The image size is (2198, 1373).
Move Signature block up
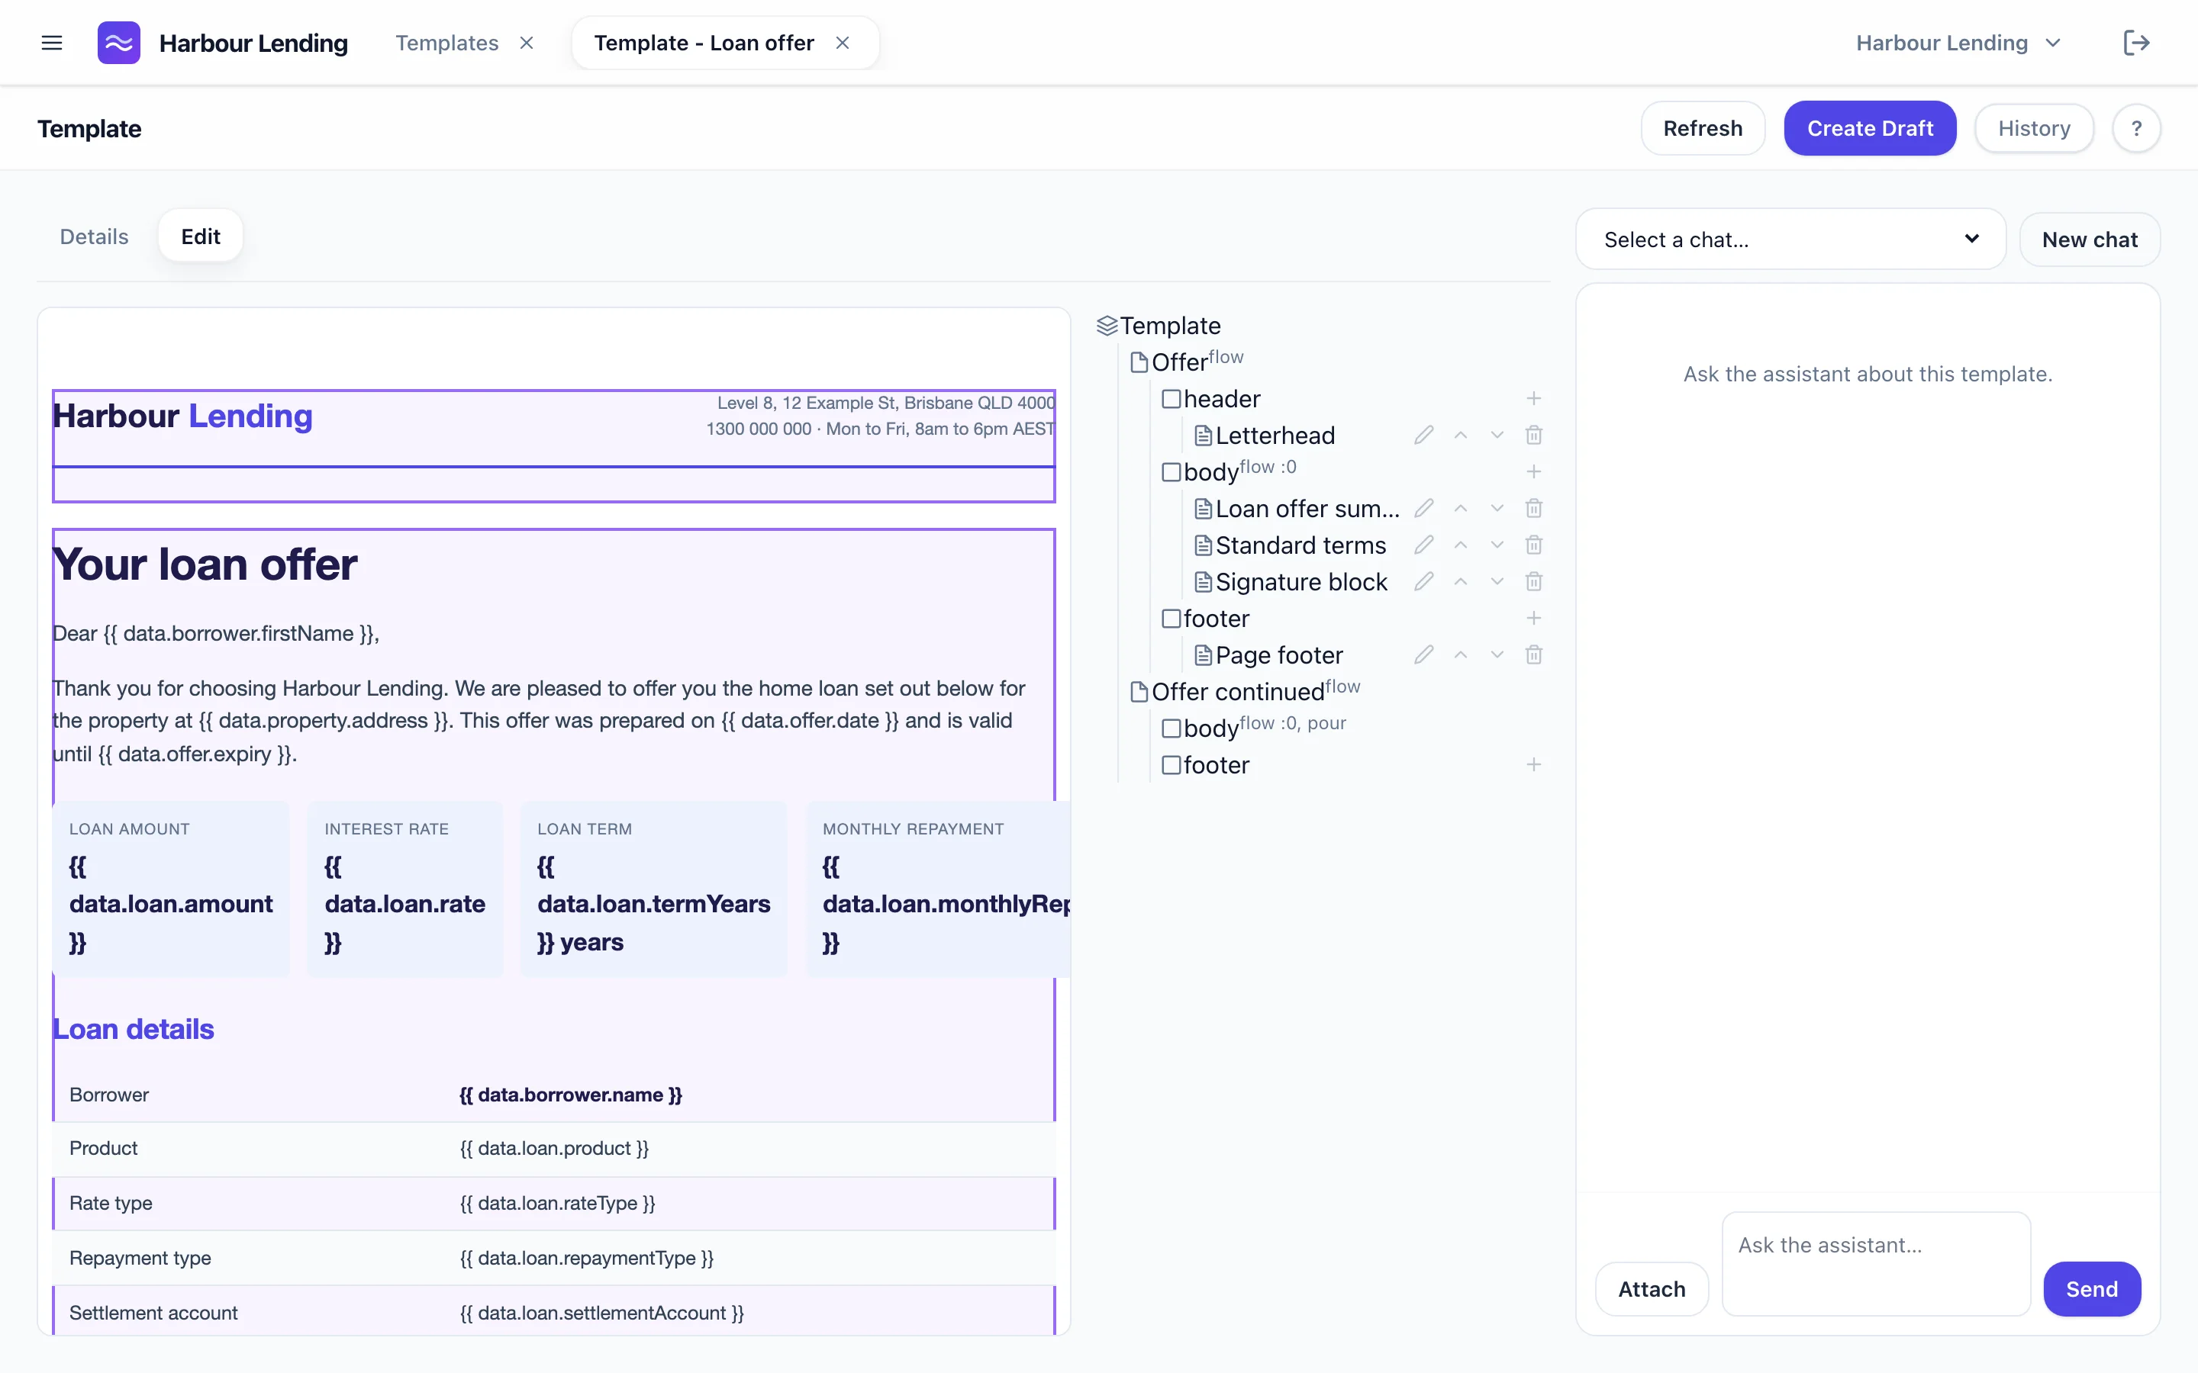[x=1461, y=581]
